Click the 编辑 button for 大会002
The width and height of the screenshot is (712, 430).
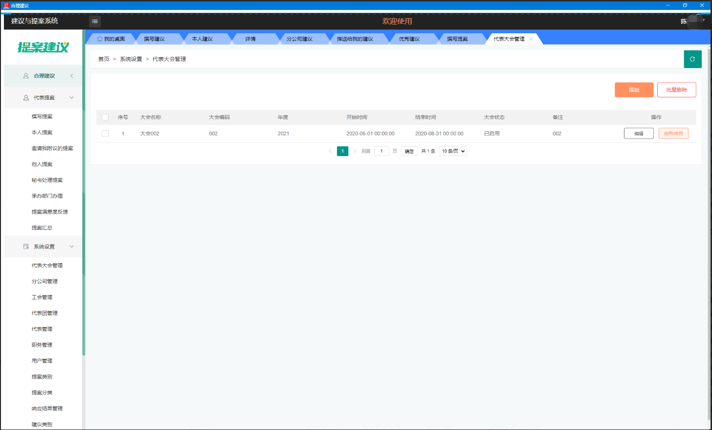tap(638, 134)
